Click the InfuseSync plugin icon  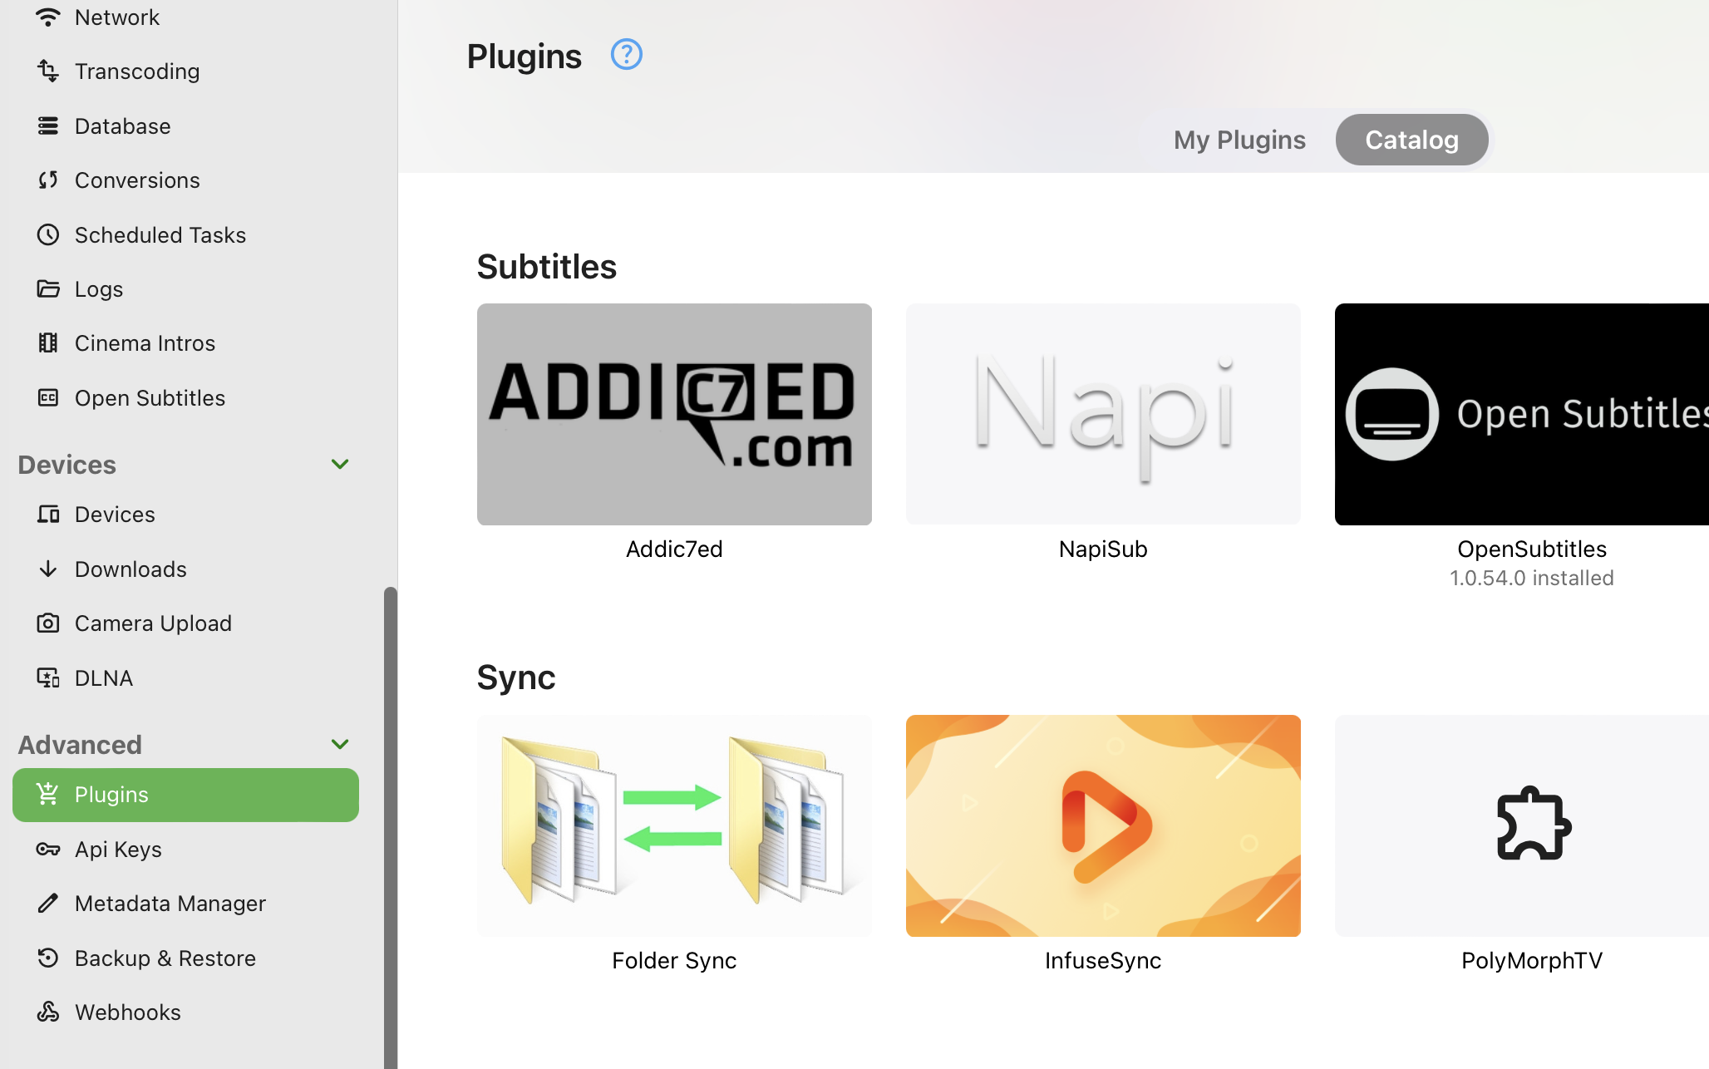pyautogui.click(x=1102, y=824)
